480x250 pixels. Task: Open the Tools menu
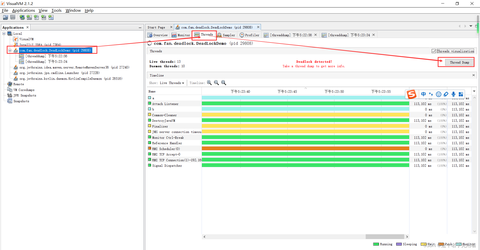[x=57, y=10]
